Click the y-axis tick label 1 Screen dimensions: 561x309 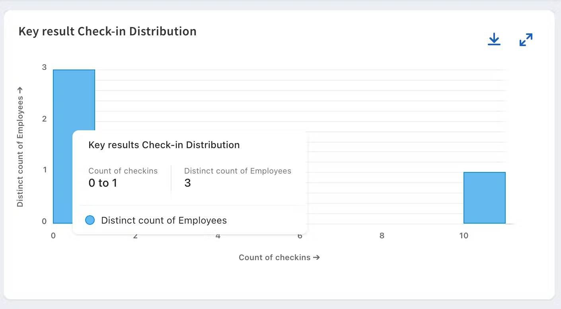click(44, 170)
